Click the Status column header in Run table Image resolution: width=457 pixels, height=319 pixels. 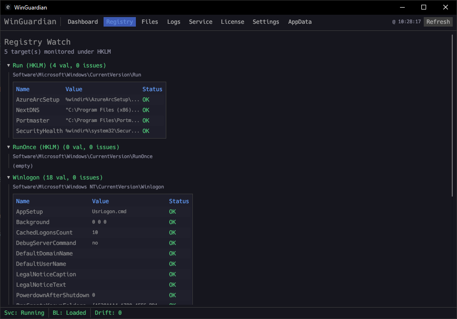pos(152,89)
